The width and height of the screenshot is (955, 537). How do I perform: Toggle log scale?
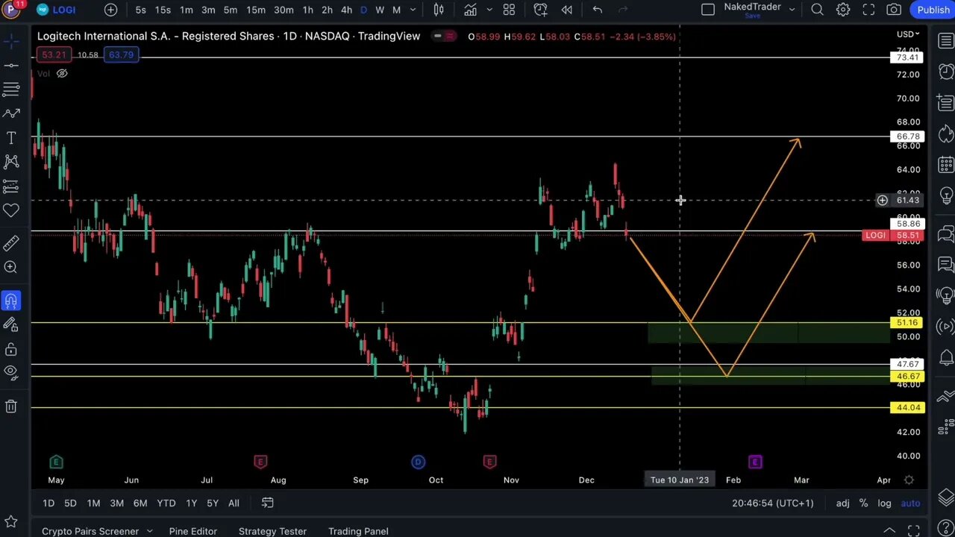[884, 503]
